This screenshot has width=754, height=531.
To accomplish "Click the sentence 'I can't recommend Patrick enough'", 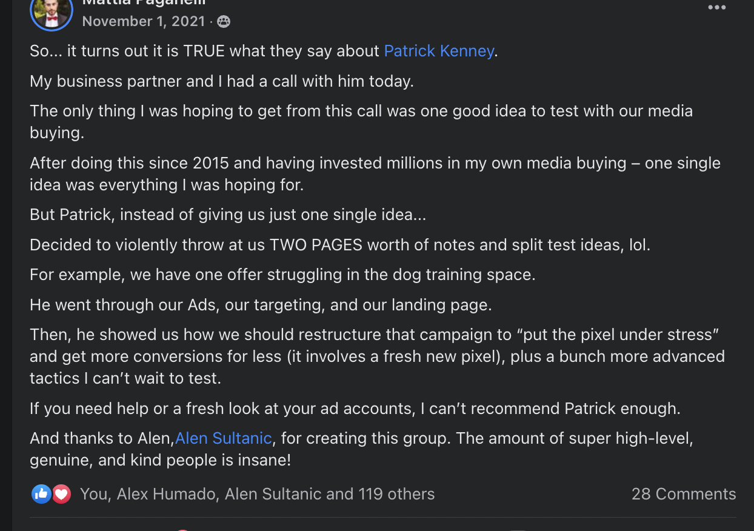I will 355,409.
